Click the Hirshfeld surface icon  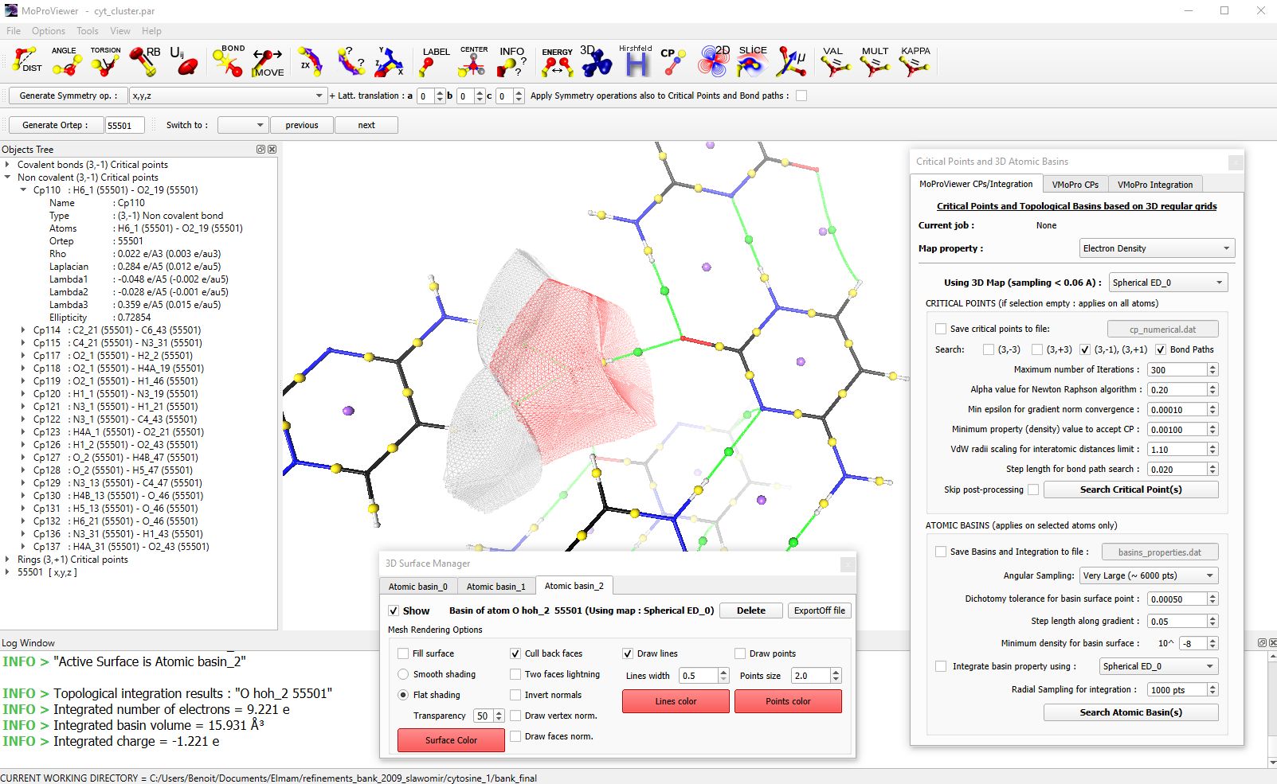[x=635, y=61]
